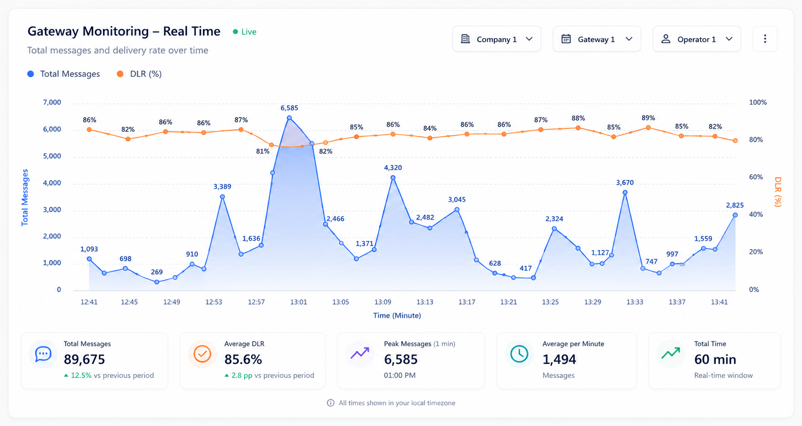The image size is (802, 426).
Task: Click the 910 value label on the chart
Action: pos(192,254)
